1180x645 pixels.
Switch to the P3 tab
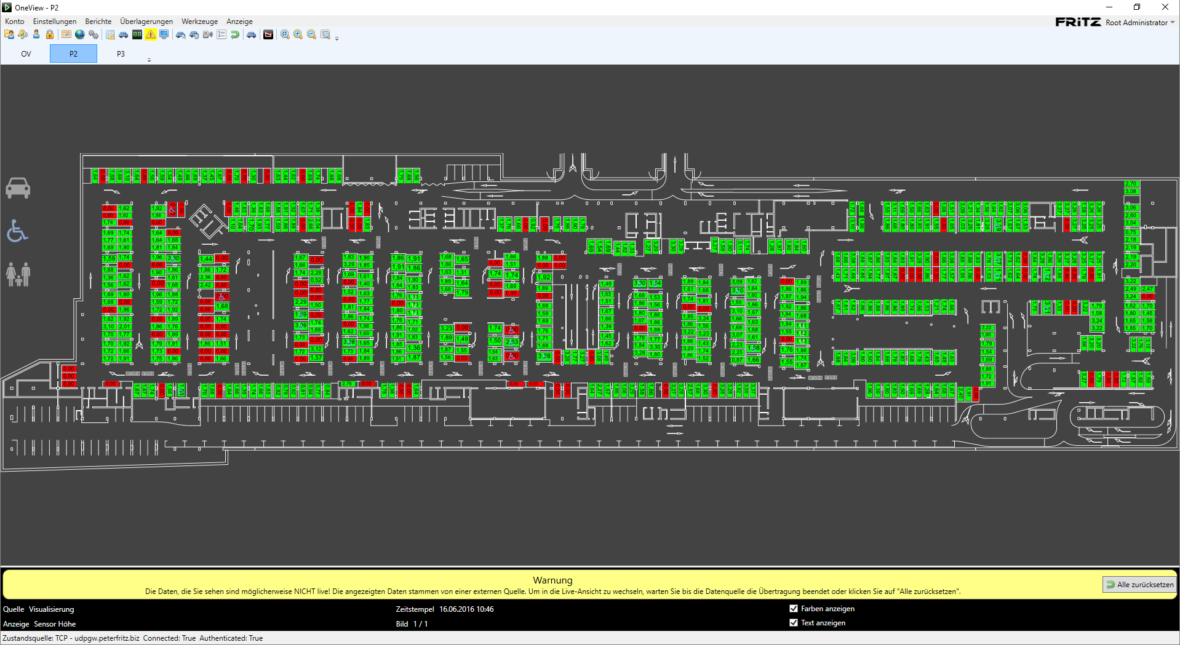pyautogui.click(x=121, y=53)
